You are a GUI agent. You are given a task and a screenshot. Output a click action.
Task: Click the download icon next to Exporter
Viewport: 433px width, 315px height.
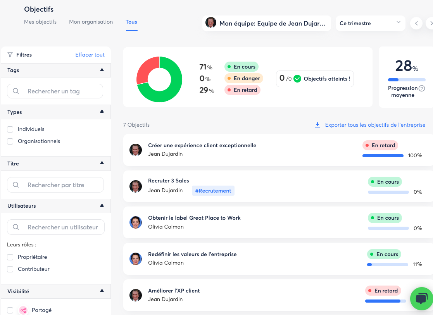pyautogui.click(x=317, y=125)
